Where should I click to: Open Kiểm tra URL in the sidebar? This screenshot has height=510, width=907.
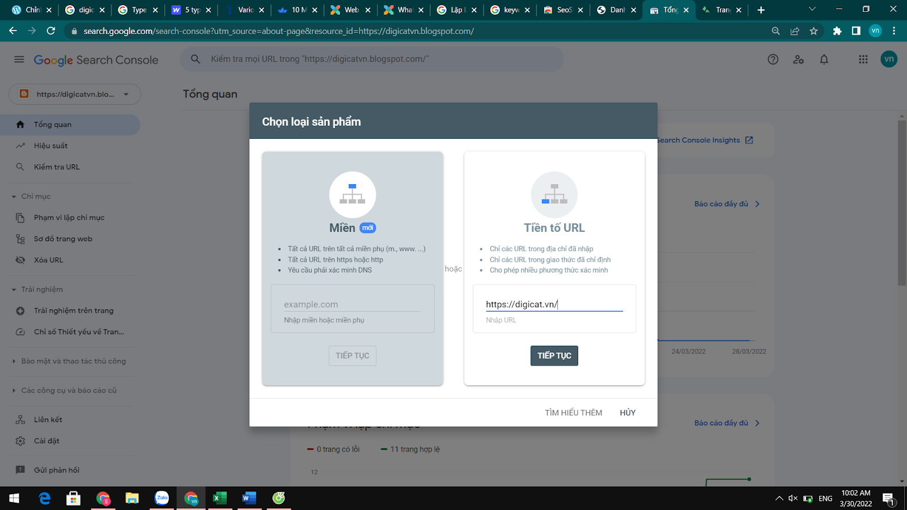(70, 167)
